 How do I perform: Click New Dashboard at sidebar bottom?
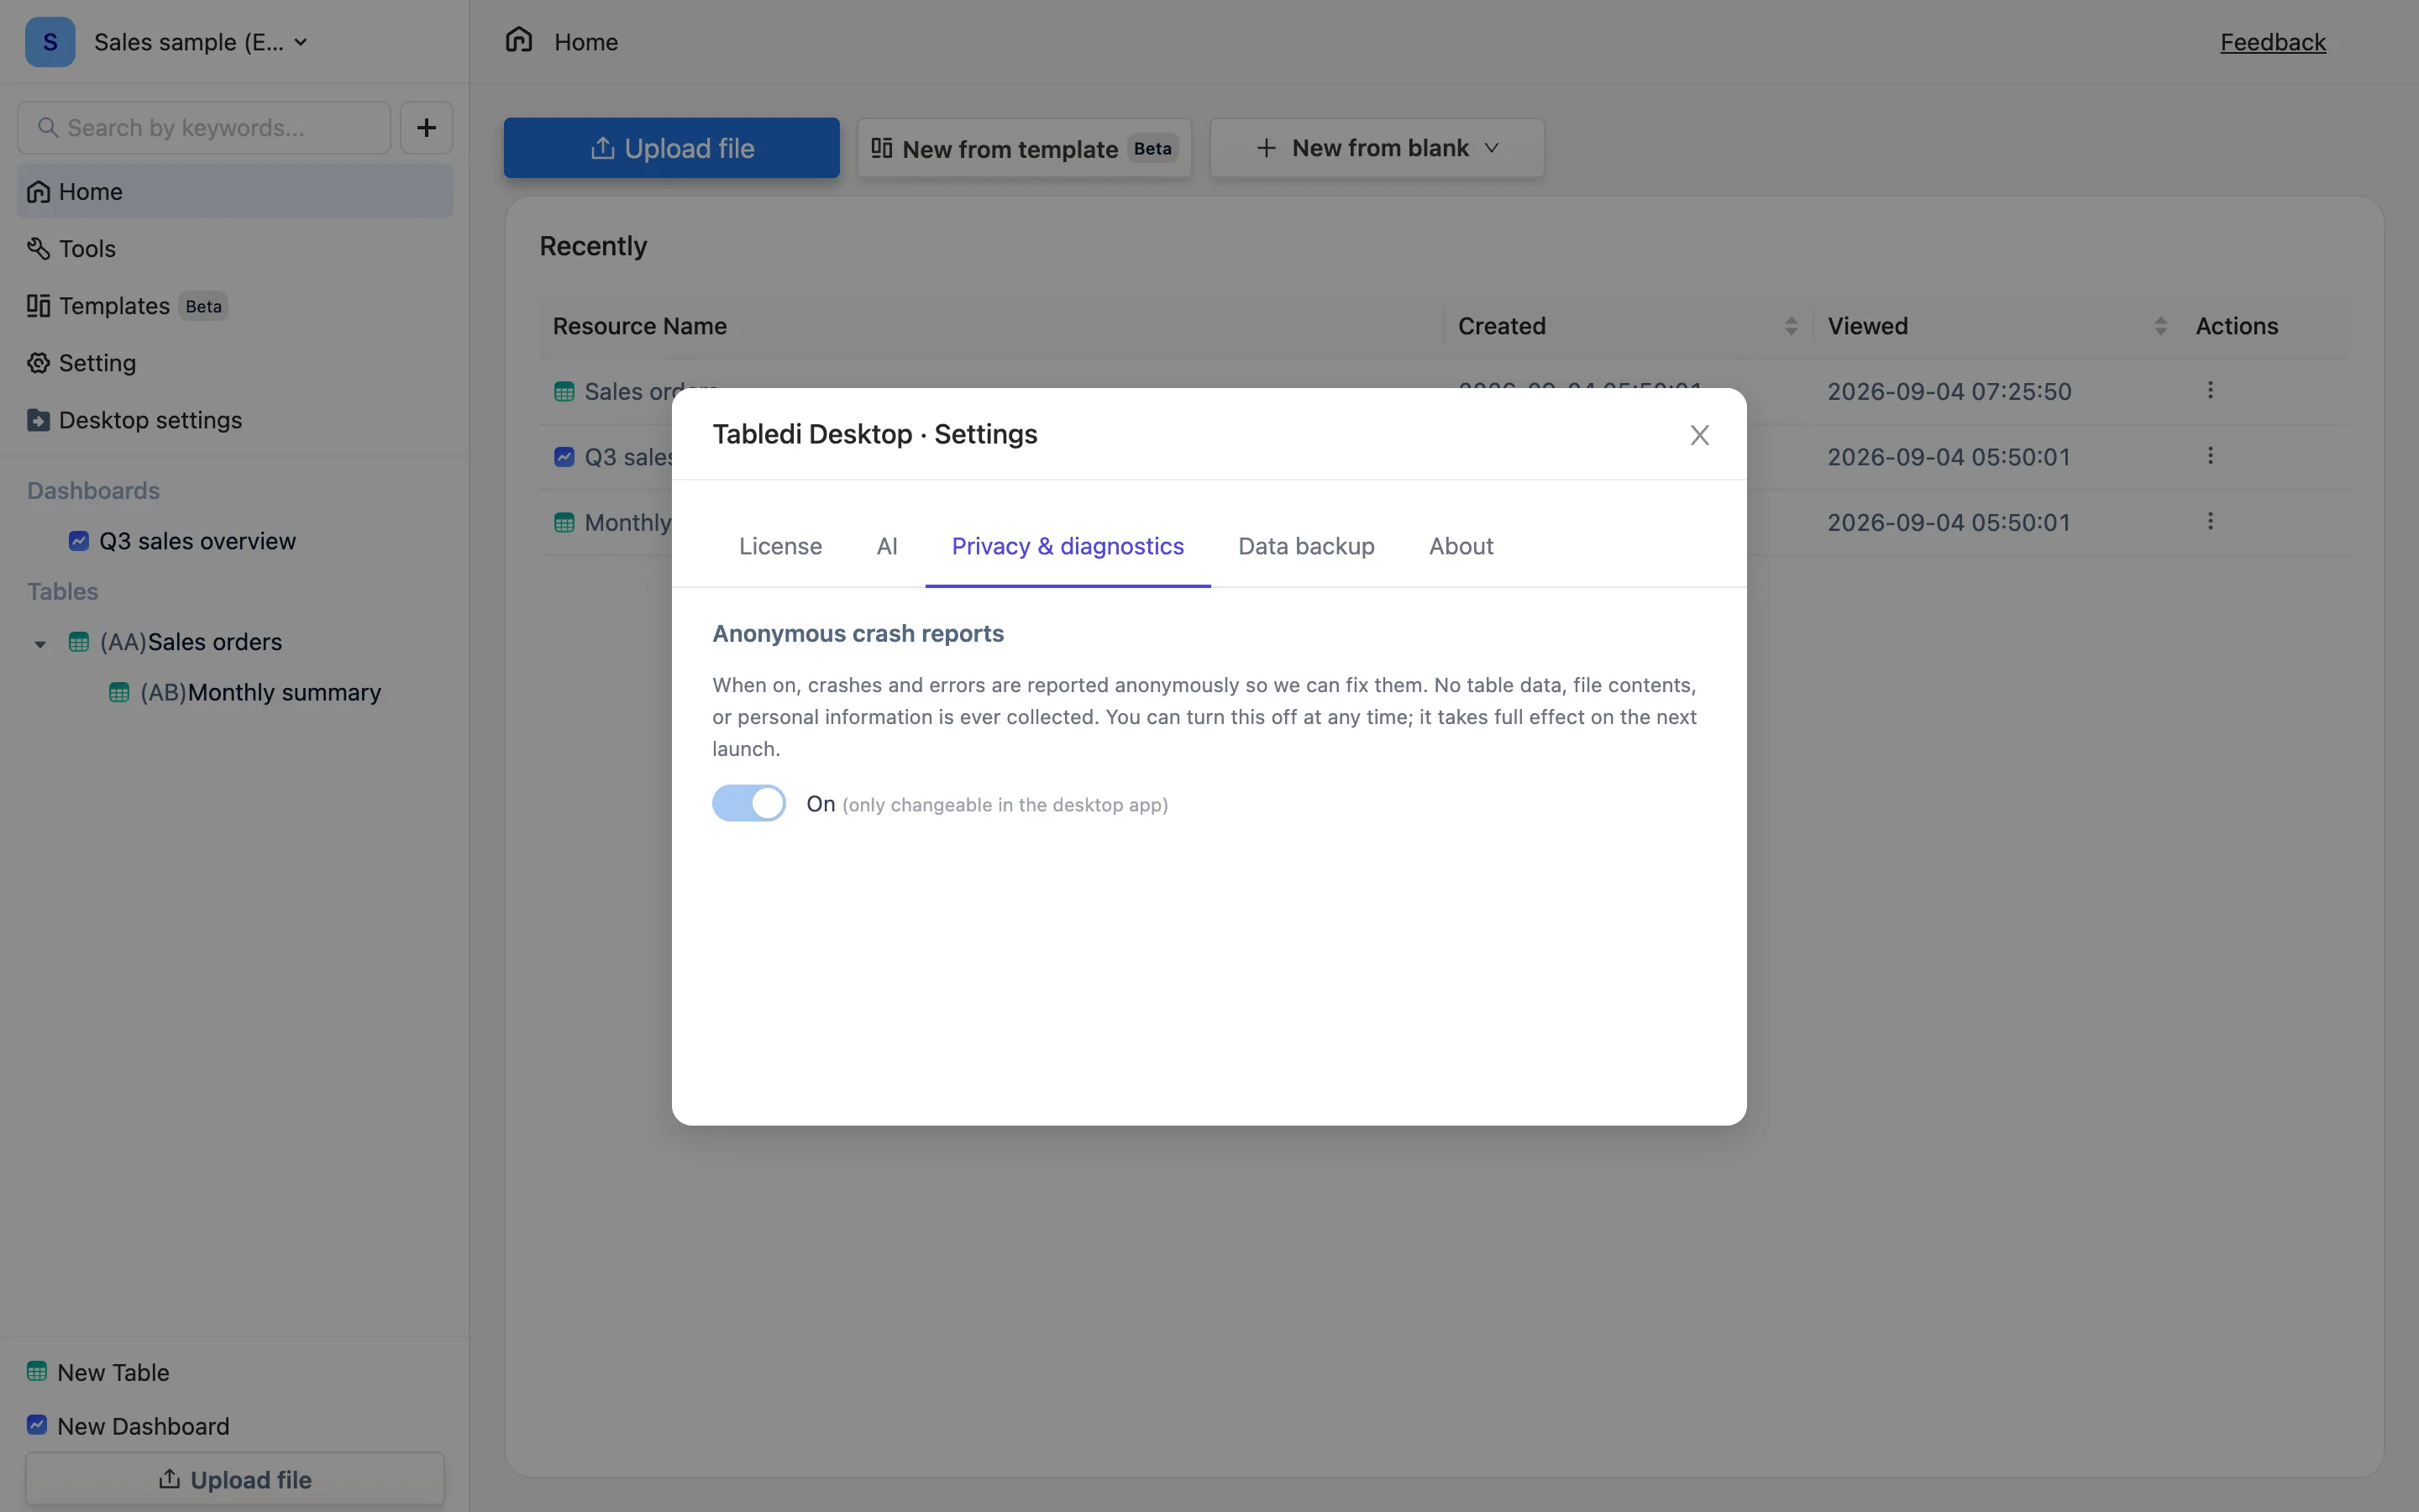coord(128,1426)
